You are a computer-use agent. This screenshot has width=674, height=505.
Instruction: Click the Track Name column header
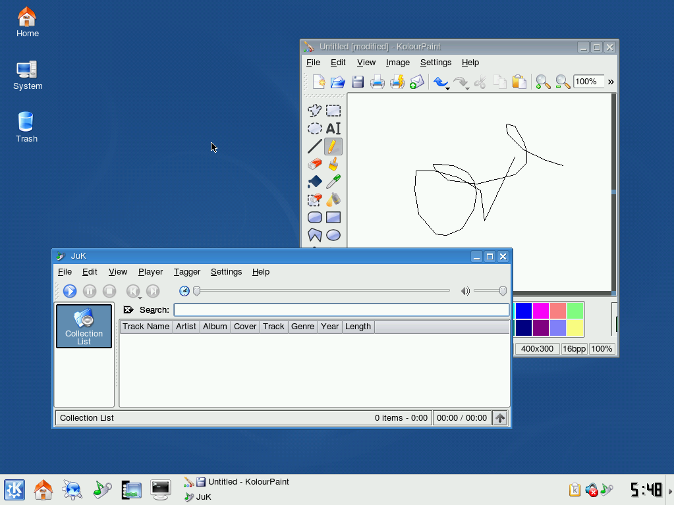146,327
